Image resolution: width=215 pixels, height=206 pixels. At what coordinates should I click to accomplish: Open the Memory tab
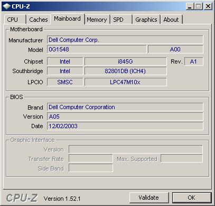click(97, 20)
